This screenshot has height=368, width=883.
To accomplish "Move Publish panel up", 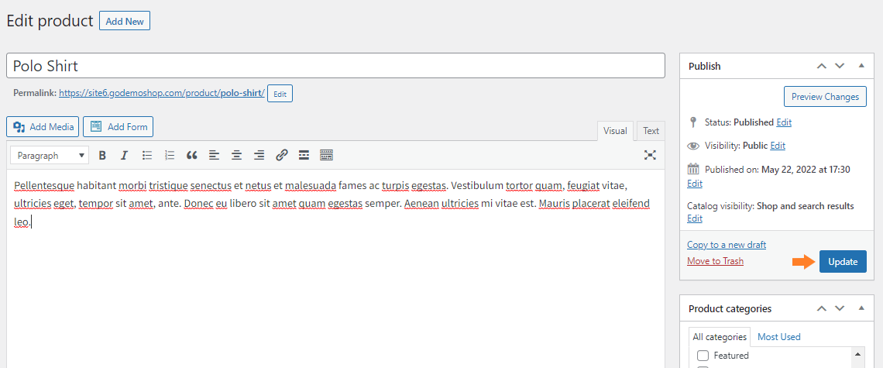I will coord(822,66).
